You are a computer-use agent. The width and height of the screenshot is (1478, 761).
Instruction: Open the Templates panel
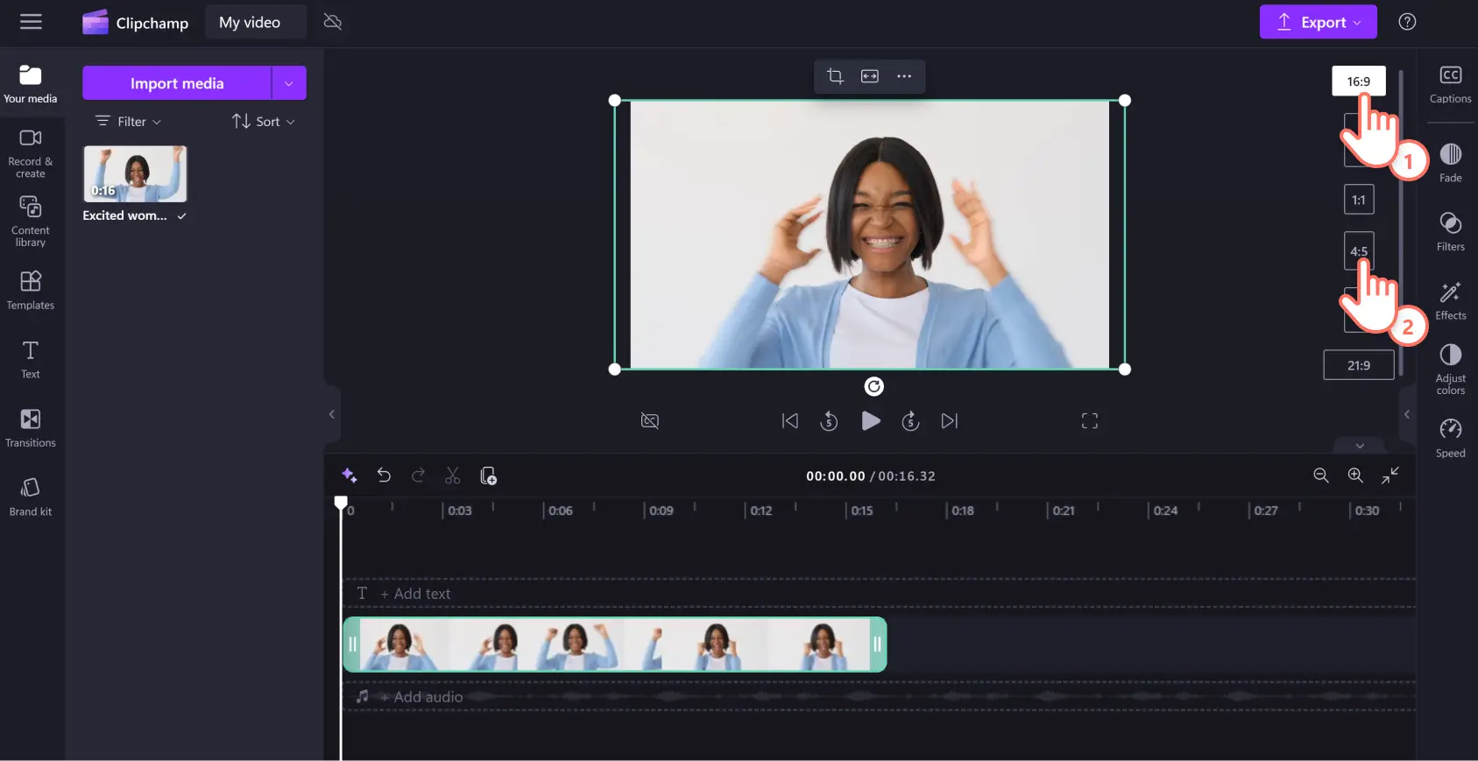pos(31,290)
